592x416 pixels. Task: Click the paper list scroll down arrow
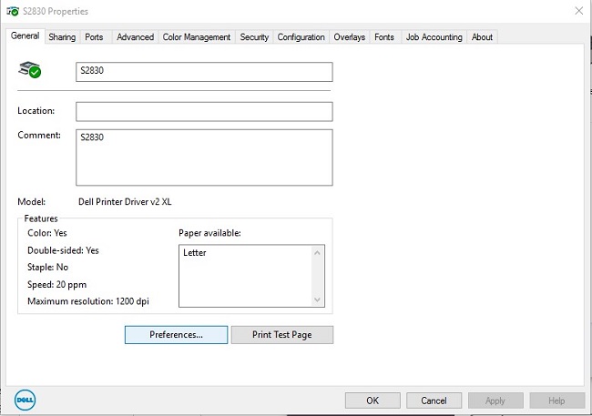click(317, 299)
